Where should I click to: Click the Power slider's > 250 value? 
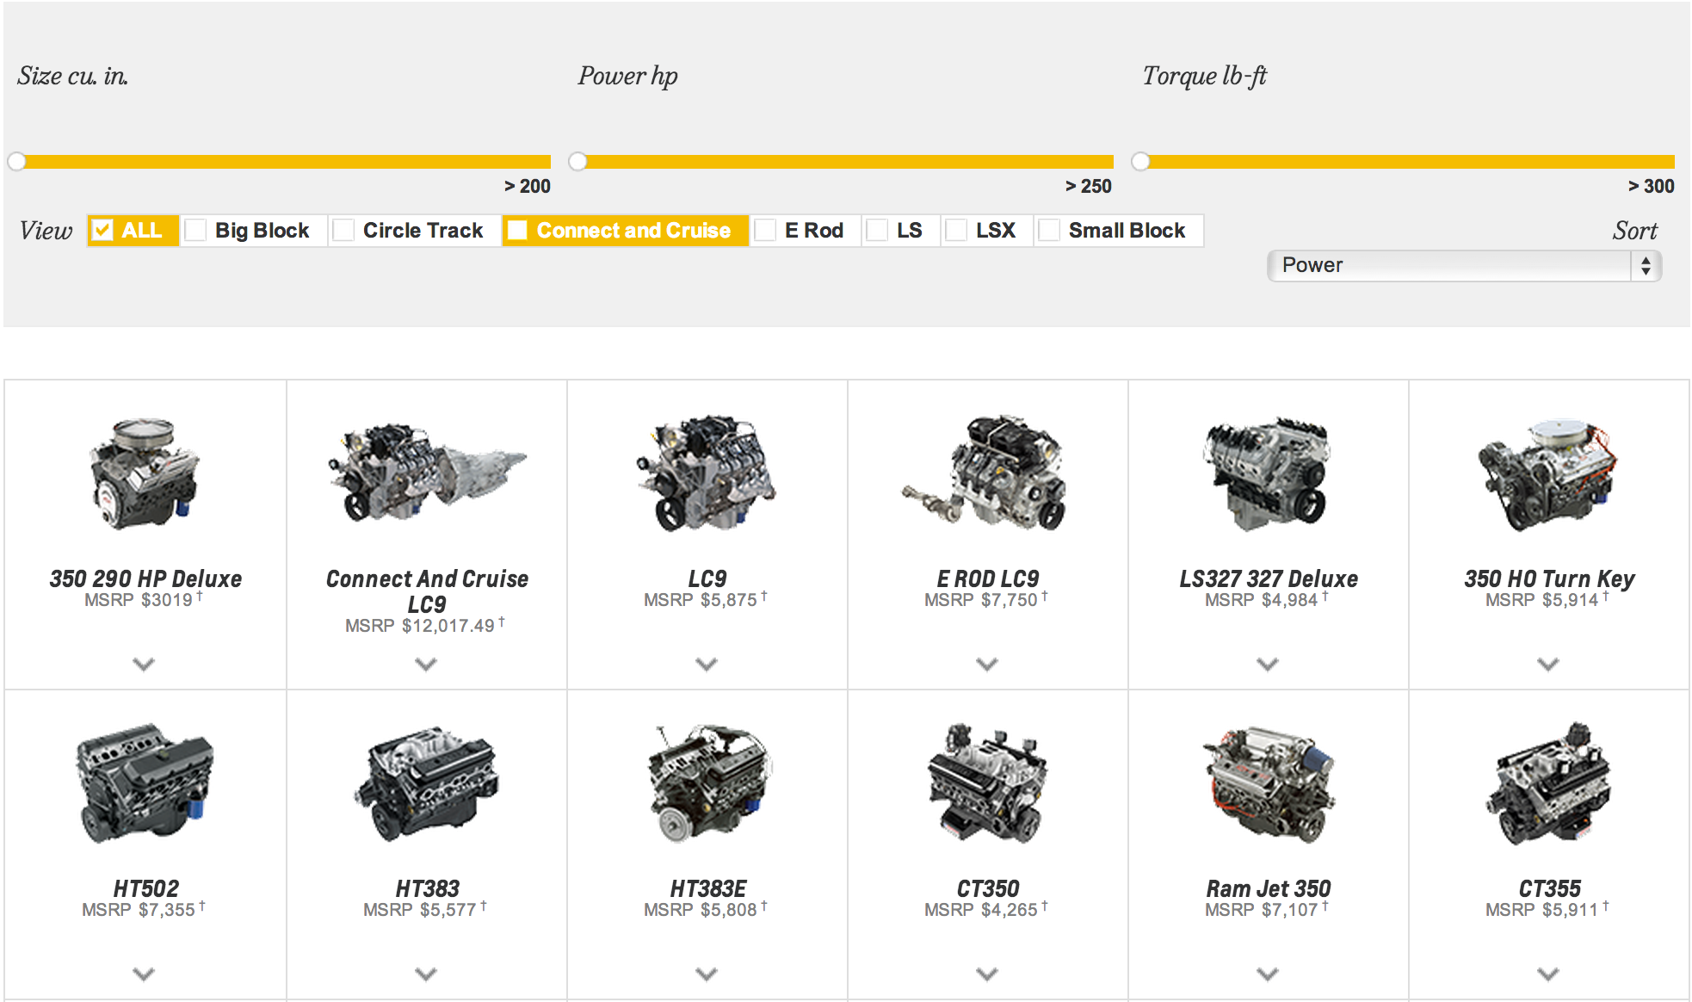(1089, 186)
